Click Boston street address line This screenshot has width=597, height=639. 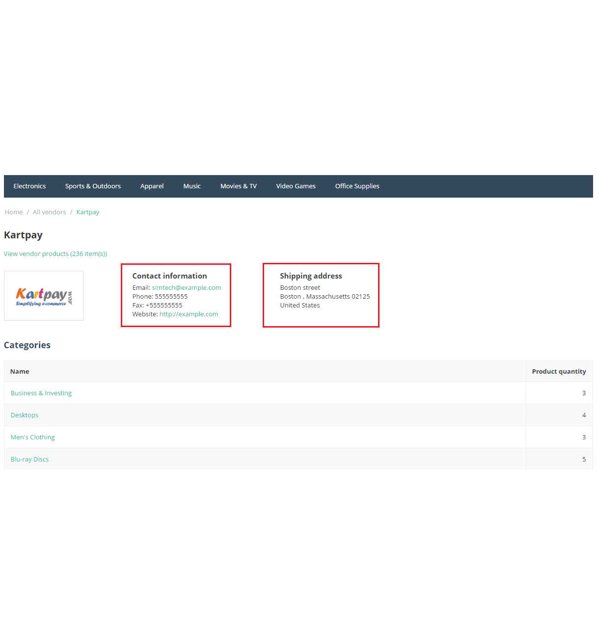coord(300,288)
